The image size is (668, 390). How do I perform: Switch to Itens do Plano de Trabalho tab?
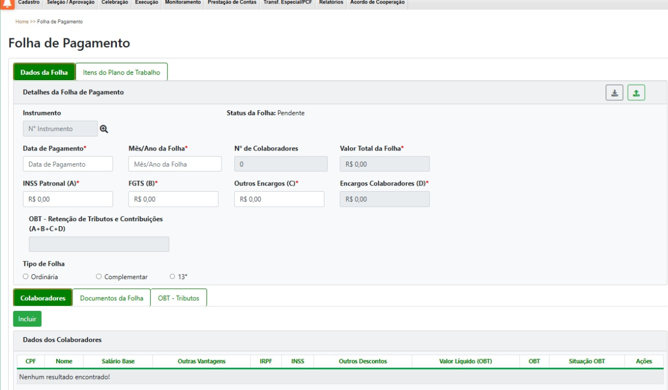pyautogui.click(x=121, y=72)
